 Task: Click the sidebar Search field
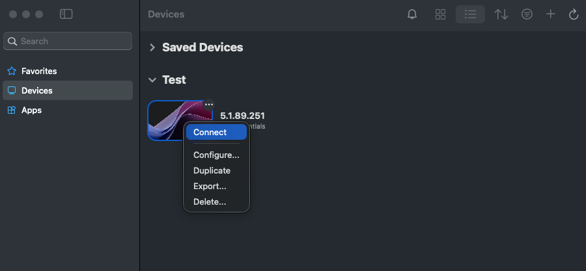pos(68,41)
